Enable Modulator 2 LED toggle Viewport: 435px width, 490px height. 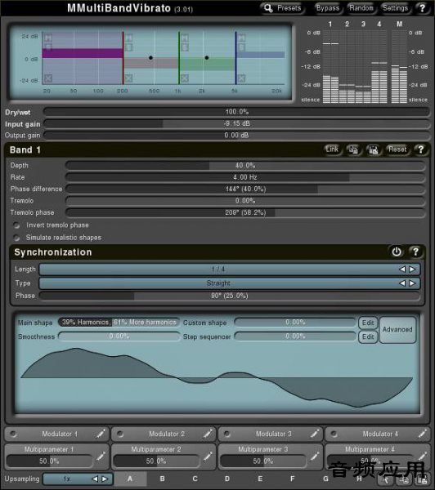tap(120, 434)
